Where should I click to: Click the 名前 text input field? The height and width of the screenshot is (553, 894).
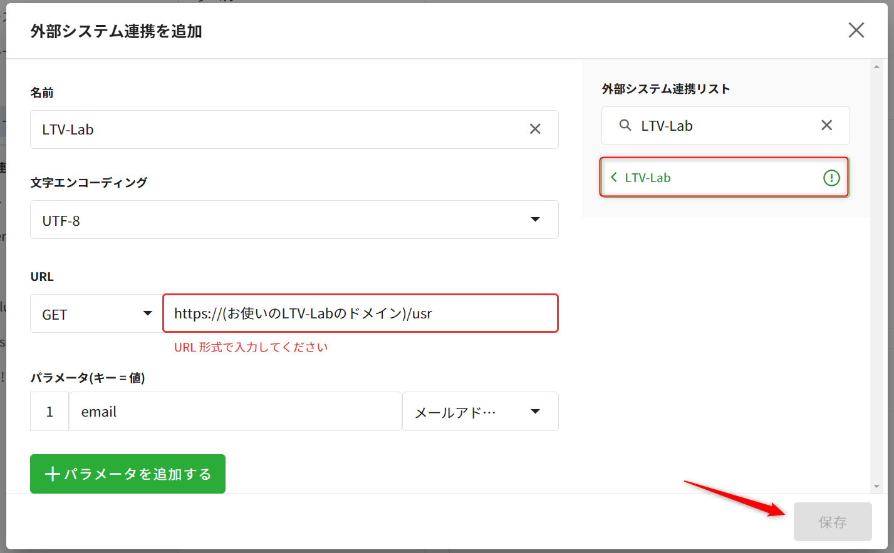click(x=276, y=129)
